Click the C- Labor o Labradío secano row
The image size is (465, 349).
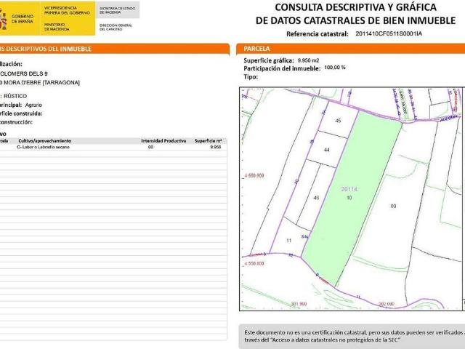pyautogui.click(x=113, y=147)
